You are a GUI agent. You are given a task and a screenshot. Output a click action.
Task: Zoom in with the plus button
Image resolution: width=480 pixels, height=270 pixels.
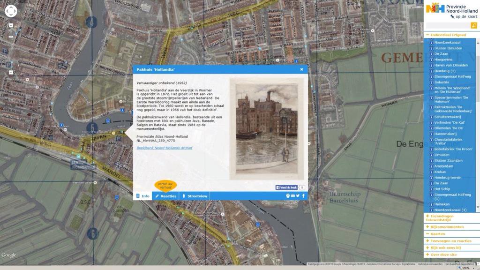point(11,25)
